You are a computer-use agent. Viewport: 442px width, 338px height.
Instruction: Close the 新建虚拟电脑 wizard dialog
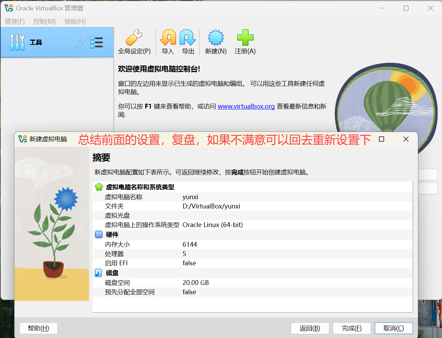406,139
